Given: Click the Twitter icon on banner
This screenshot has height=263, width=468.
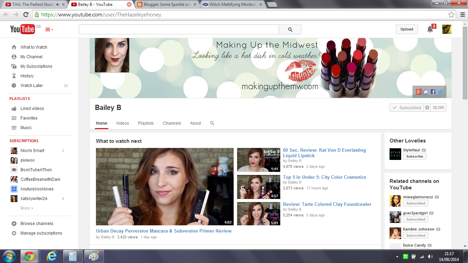Looking at the screenshot, I should (440, 92).
